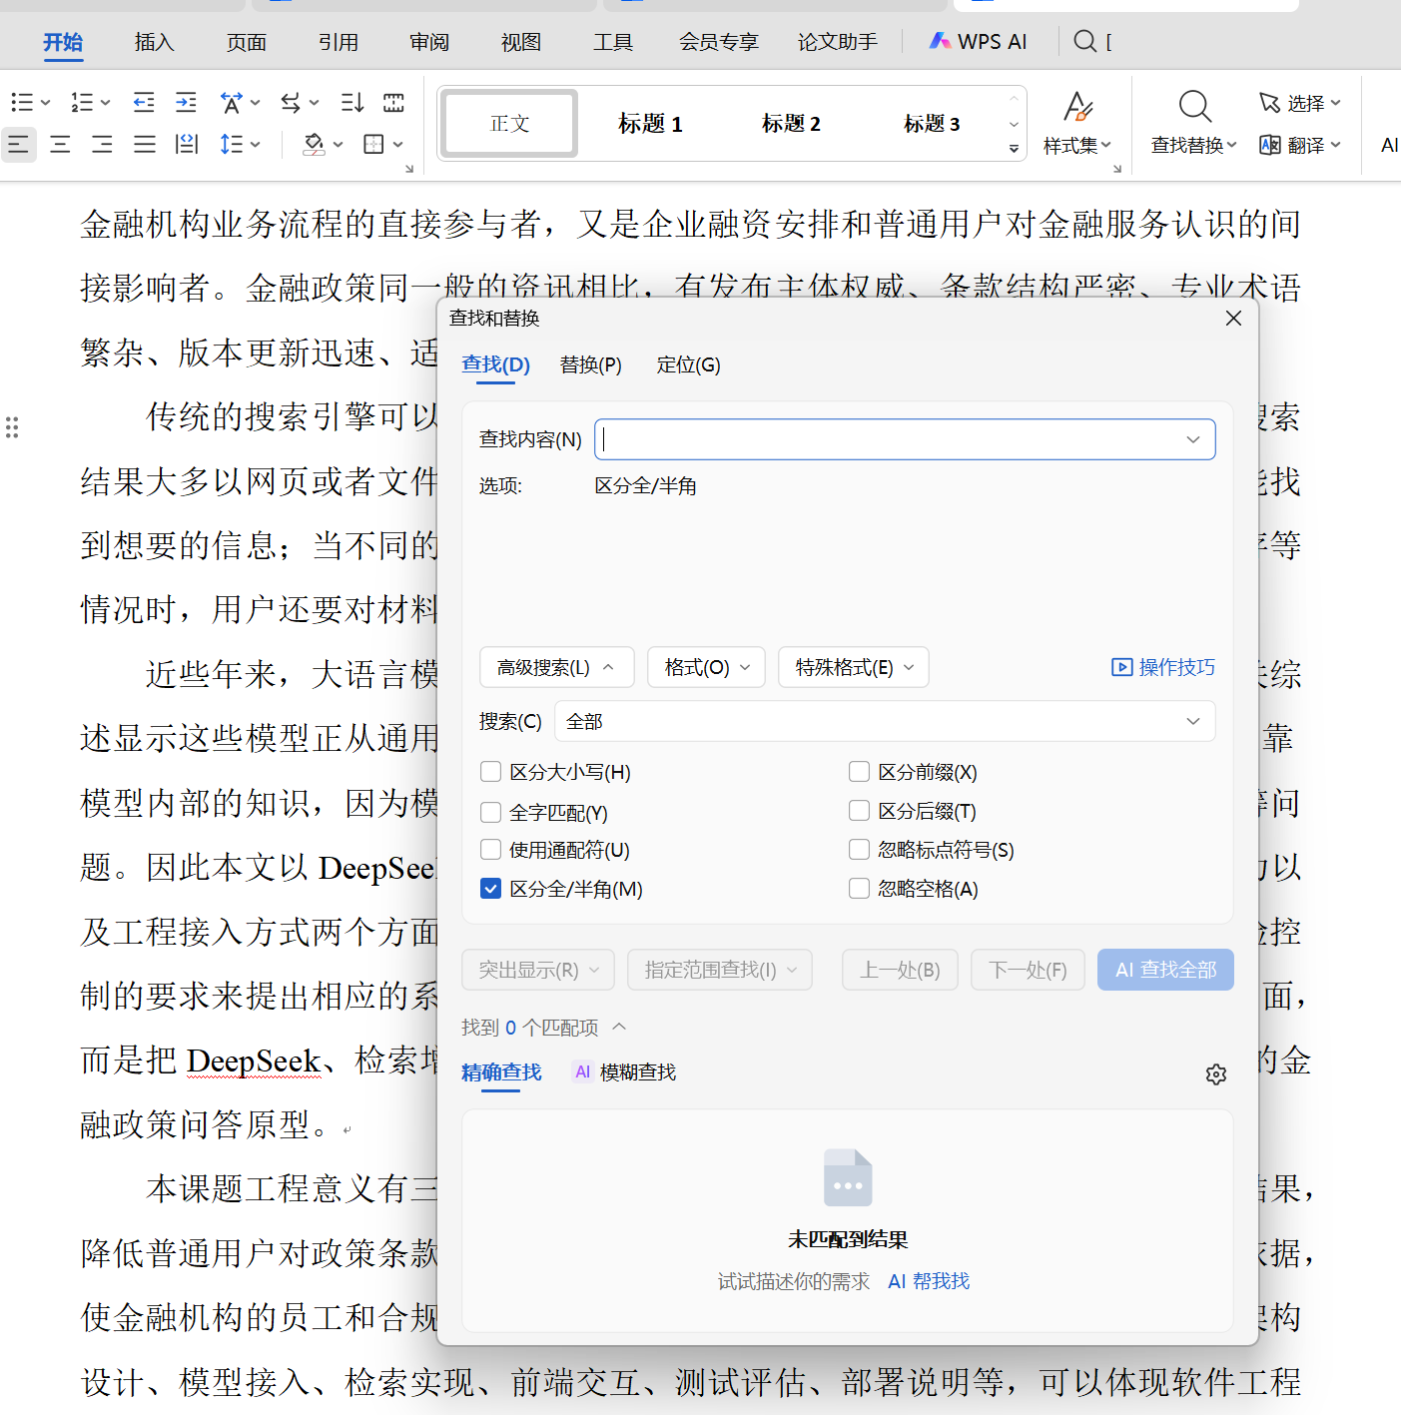Open the bullet list dropdown arrow
The image size is (1401, 1415).
[x=45, y=103]
